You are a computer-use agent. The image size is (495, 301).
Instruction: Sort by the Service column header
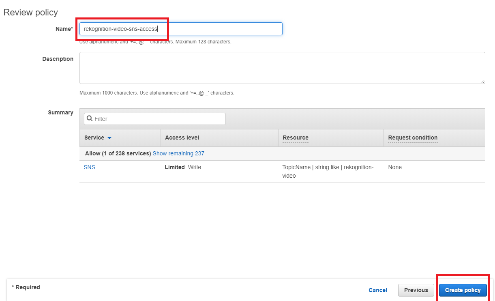coord(94,138)
